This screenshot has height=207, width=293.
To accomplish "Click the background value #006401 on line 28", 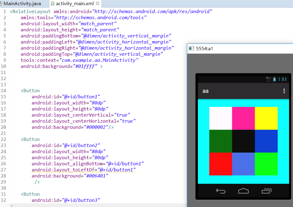I will (x=96, y=176).
